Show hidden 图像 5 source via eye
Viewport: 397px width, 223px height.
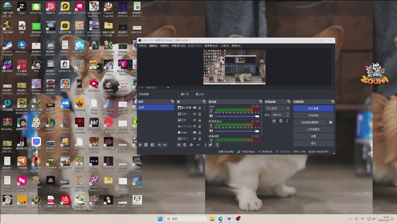click(x=195, y=114)
